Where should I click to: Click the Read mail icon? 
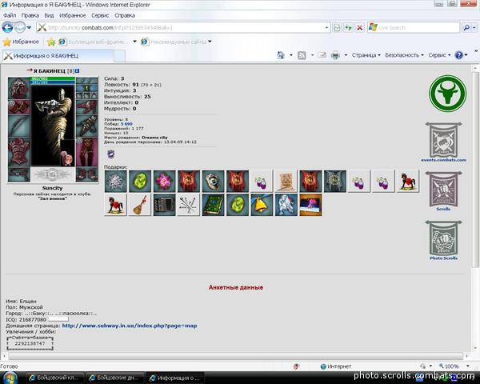coord(322,55)
